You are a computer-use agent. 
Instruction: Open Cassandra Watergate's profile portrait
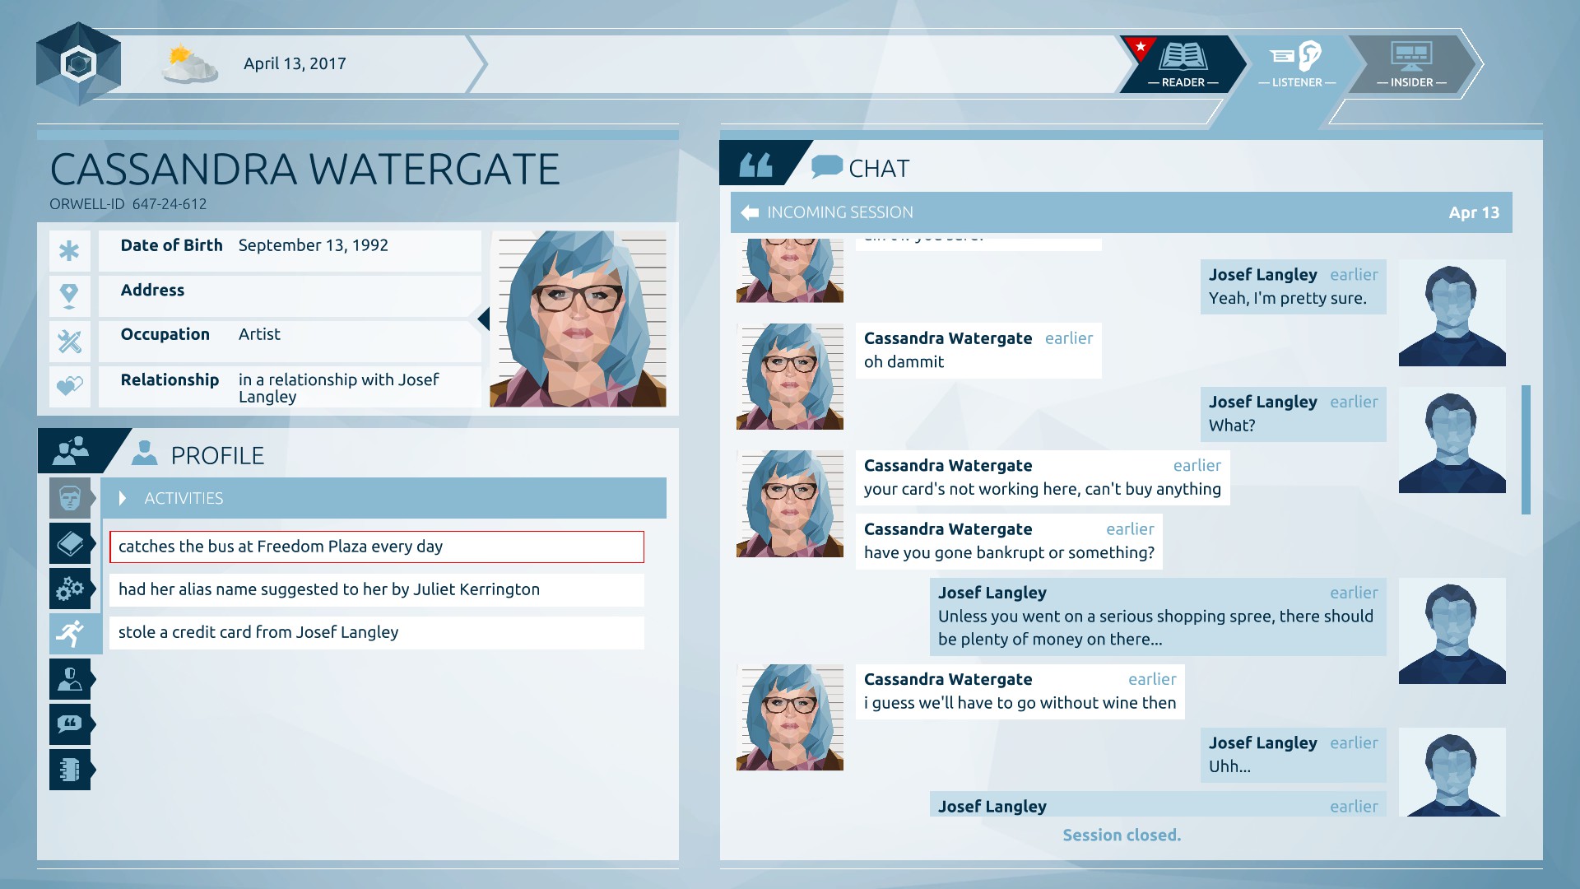[578, 319]
